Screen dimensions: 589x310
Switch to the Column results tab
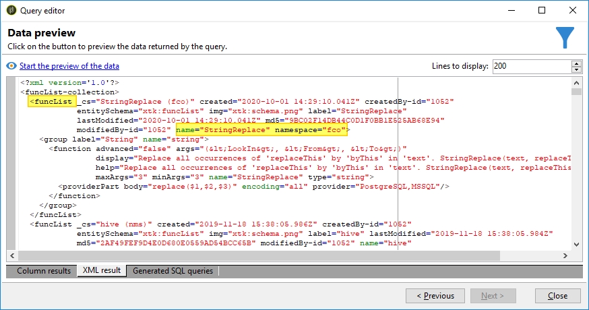point(44,271)
